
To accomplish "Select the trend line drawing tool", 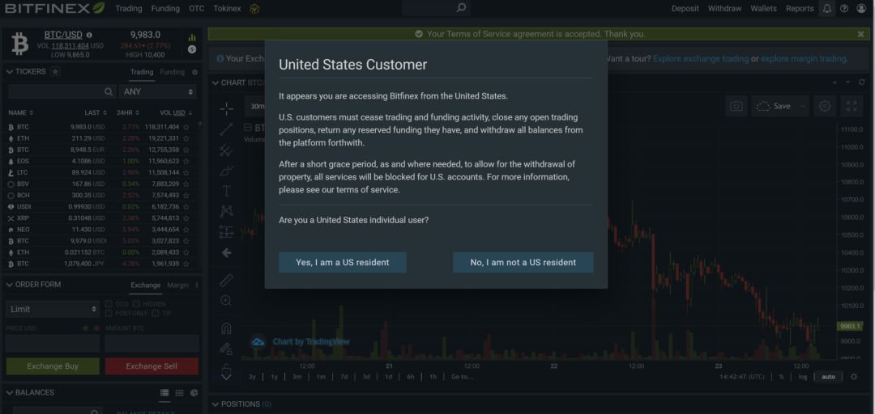I will (226, 129).
